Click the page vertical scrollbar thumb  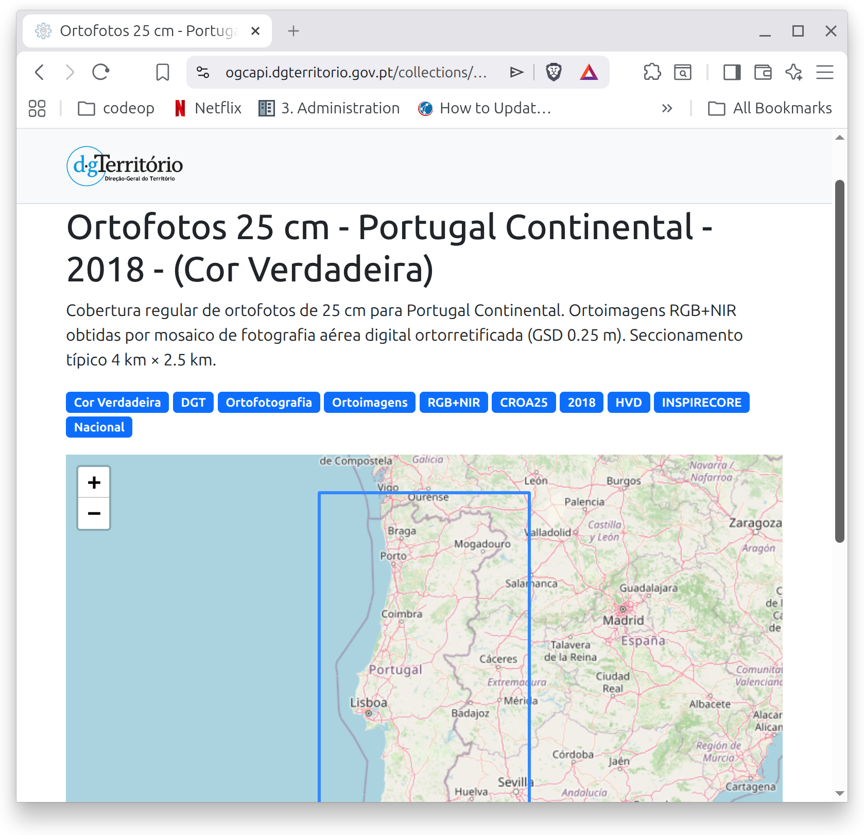click(x=840, y=361)
